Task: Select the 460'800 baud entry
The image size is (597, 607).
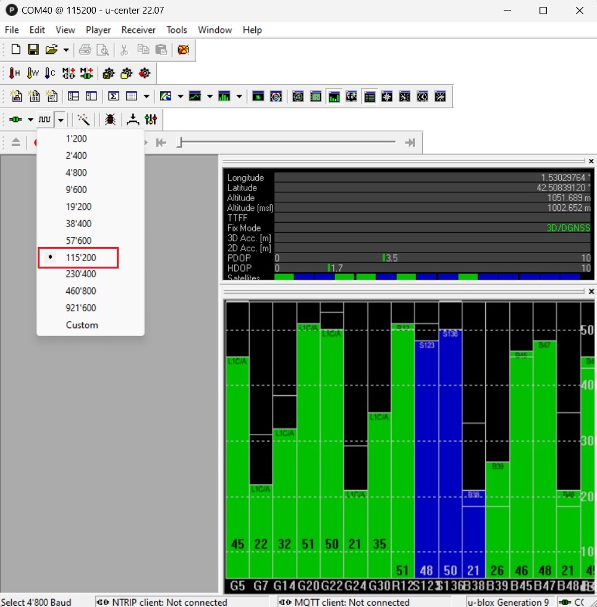Action: [81, 291]
